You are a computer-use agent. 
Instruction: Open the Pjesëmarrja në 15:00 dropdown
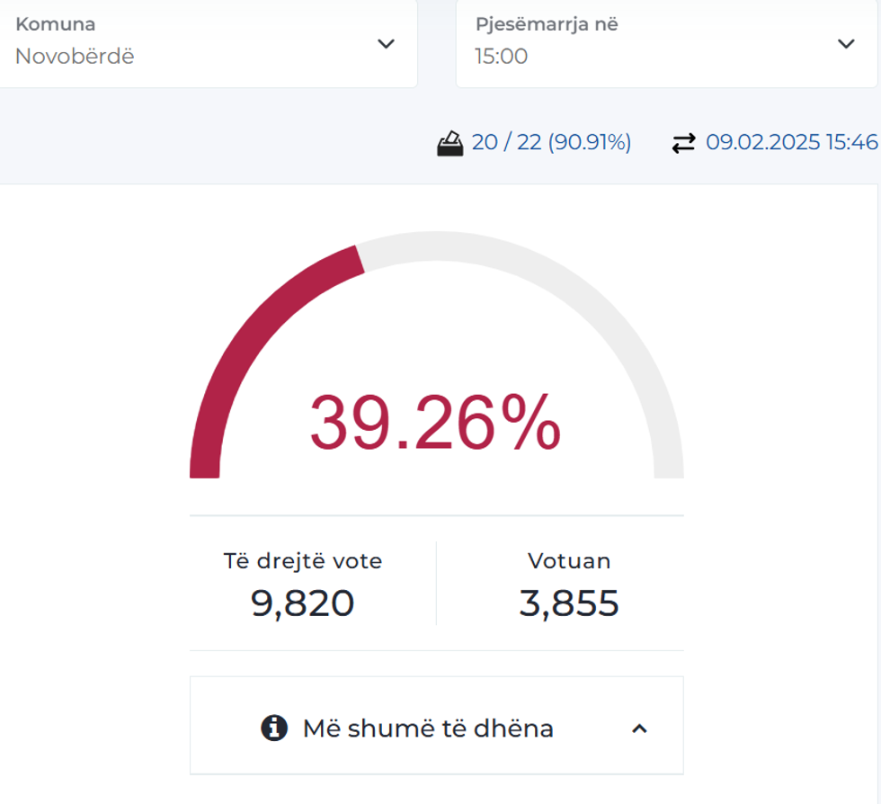click(665, 43)
